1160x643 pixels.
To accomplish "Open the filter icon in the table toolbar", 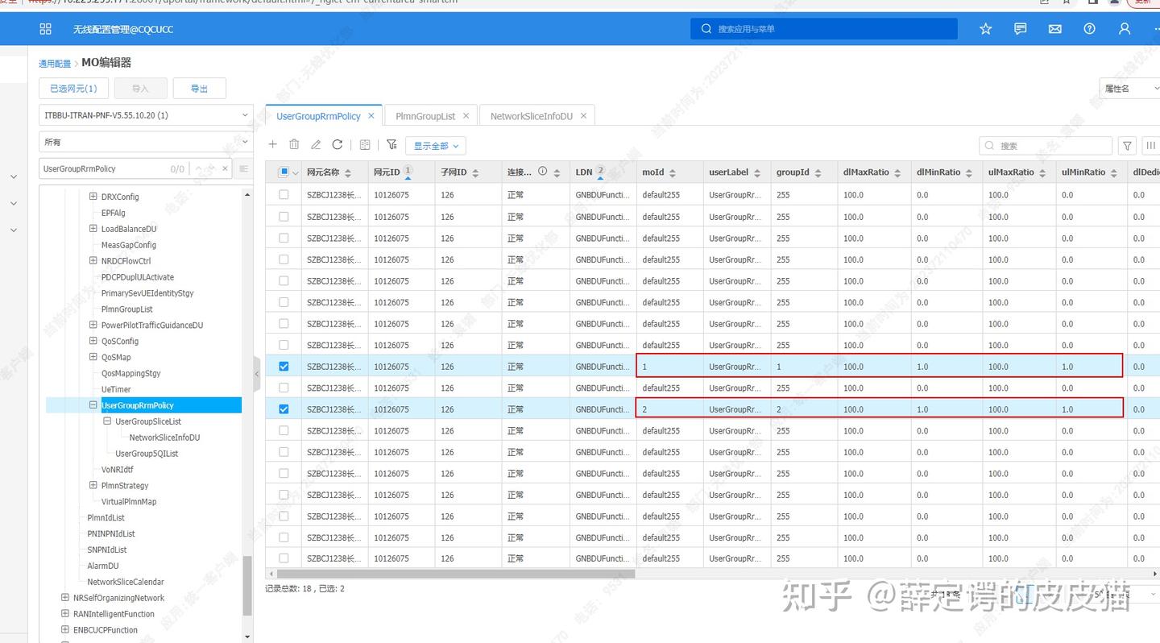I will click(x=392, y=144).
